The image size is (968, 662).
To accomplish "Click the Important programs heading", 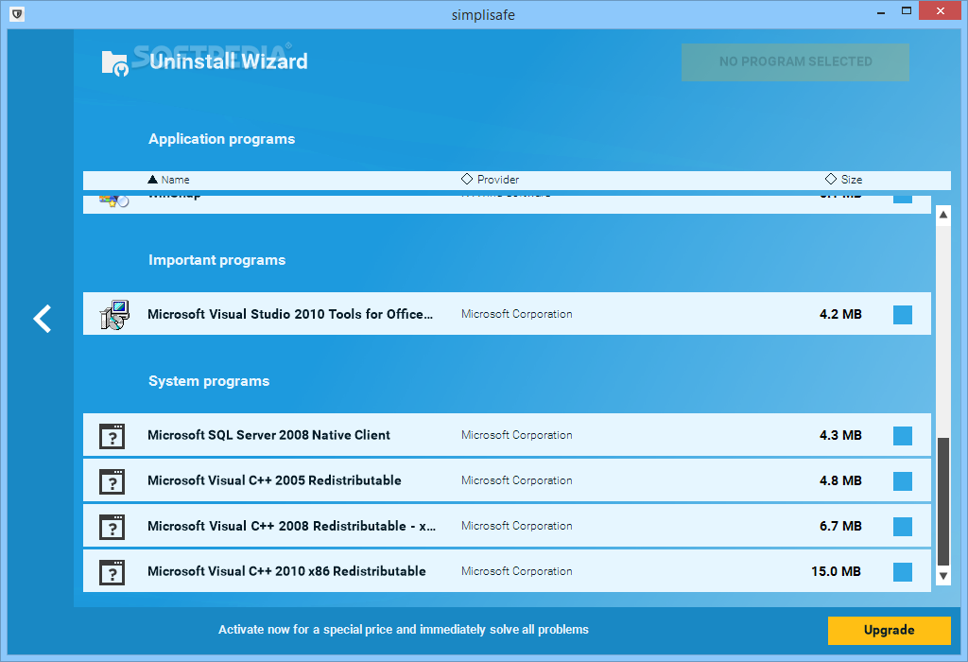I will [x=216, y=260].
